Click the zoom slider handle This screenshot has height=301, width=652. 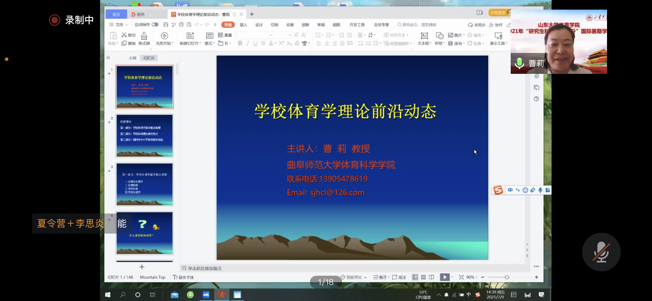tap(507, 277)
